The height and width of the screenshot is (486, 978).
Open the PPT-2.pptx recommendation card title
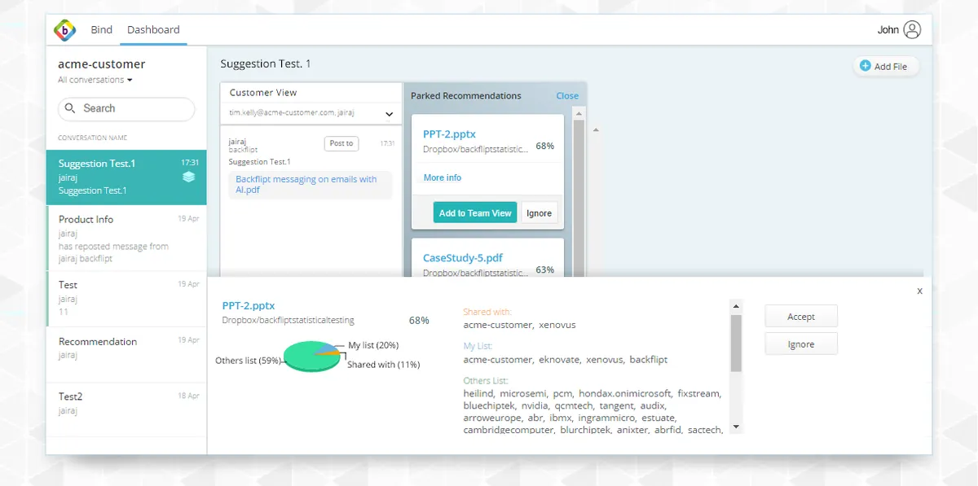449,134
